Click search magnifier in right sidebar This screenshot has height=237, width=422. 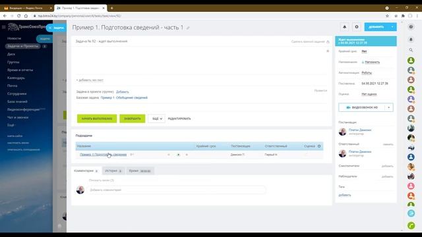(411, 50)
